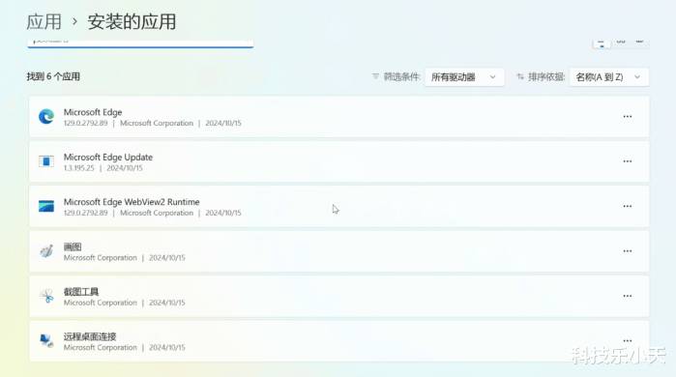Click version 1.3.195.25 under Edge Update
The height and width of the screenshot is (377, 676).
pos(78,168)
